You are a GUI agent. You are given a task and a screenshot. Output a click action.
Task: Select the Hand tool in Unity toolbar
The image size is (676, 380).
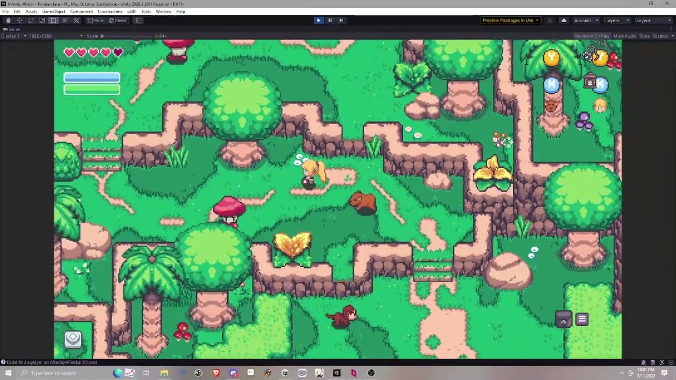[x=8, y=21]
